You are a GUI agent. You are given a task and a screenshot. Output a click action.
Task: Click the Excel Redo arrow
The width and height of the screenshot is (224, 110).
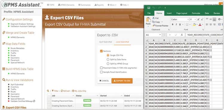[159, 8]
